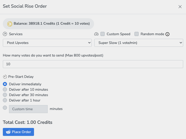Click the Random mode label
This screenshot has width=186, height=139.
[x=152, y=34]
